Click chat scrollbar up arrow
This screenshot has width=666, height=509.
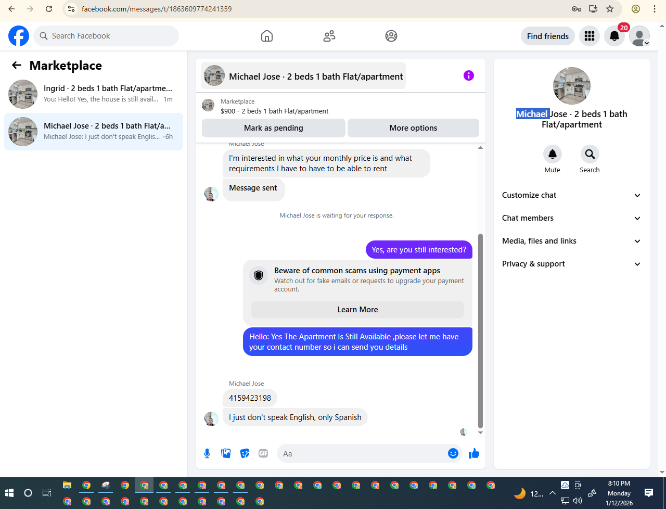pos(480,148)
